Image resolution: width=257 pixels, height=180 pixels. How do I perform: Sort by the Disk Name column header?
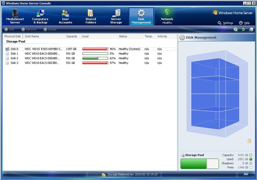click(44, 36)
